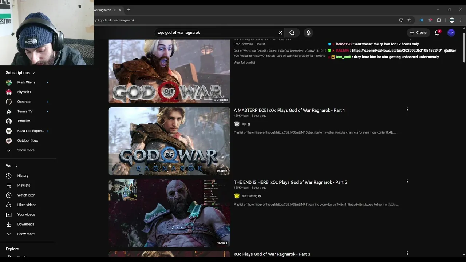466x262 pixels.
Task: Open the You section chevron heading
Action: click(12, 166)
